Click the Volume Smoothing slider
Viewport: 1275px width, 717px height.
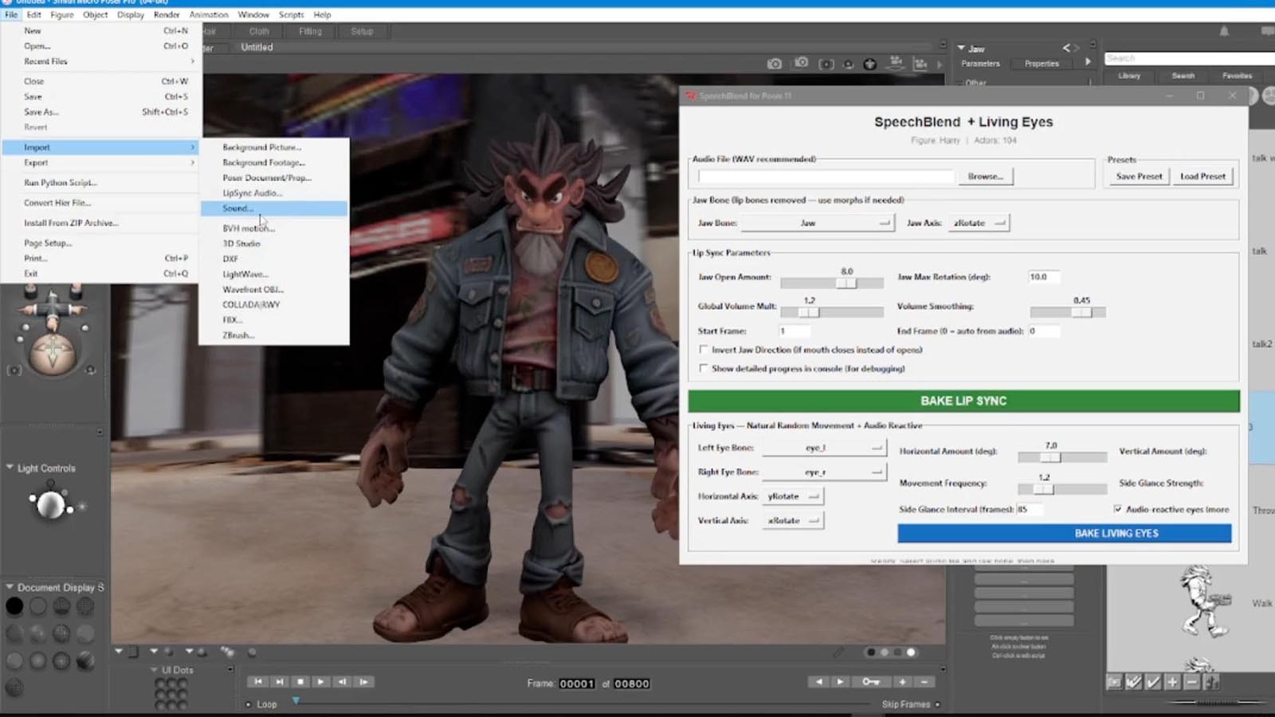tap(1068, 312)
